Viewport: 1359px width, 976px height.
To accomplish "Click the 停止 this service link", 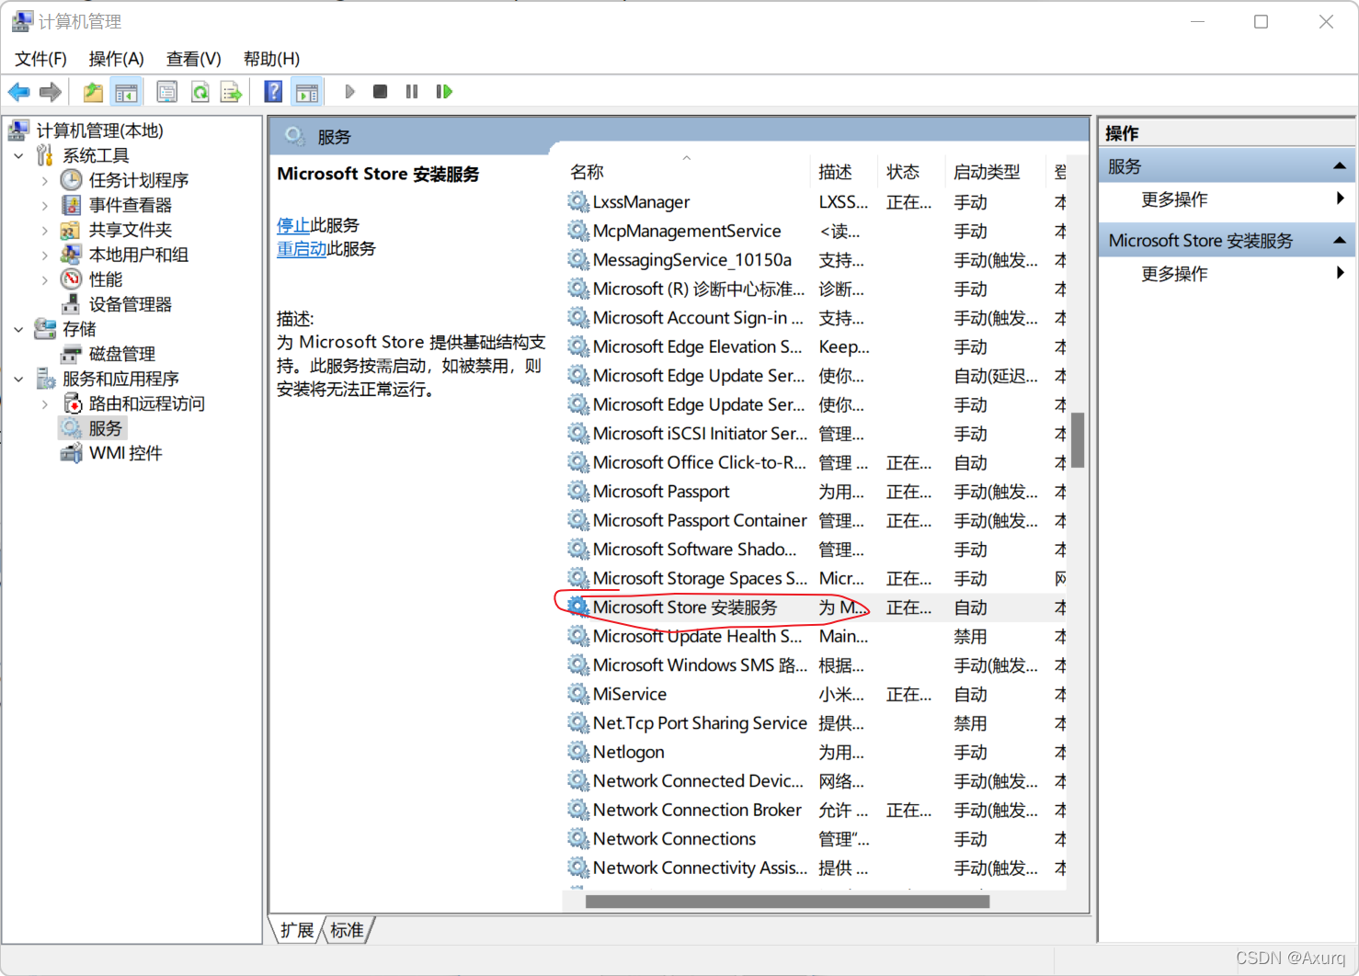I will coord(293,225).
